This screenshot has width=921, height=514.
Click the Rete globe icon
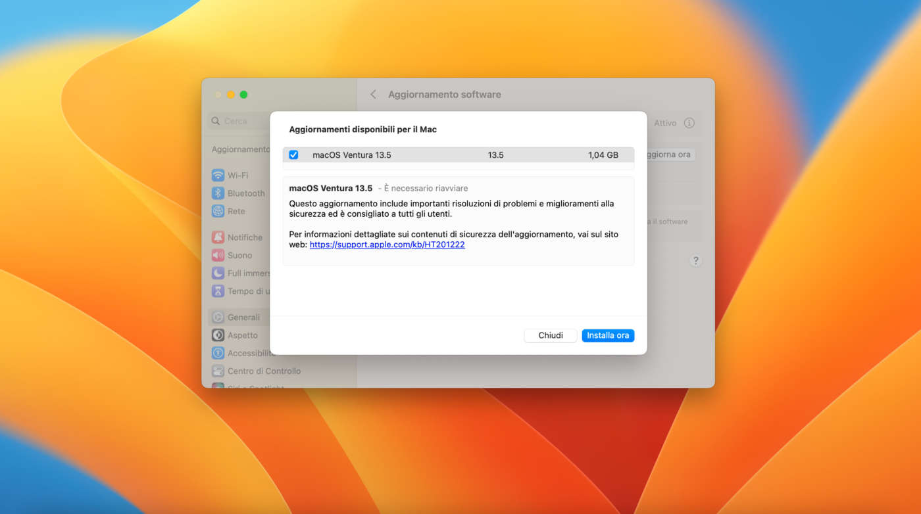coord(218,211)
